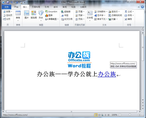146x118 pixels.
Task: Switch to View (视图) tab
Action: 73,7
